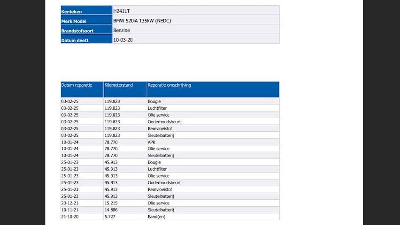Select Luchtfilter in the 45.913 km row
This screenshot has height=225, width=400.
(x=157, y=169)
